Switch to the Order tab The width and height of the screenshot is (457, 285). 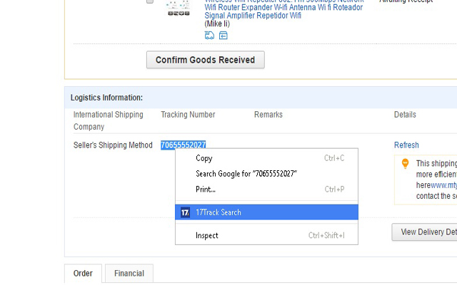(83, 273)
